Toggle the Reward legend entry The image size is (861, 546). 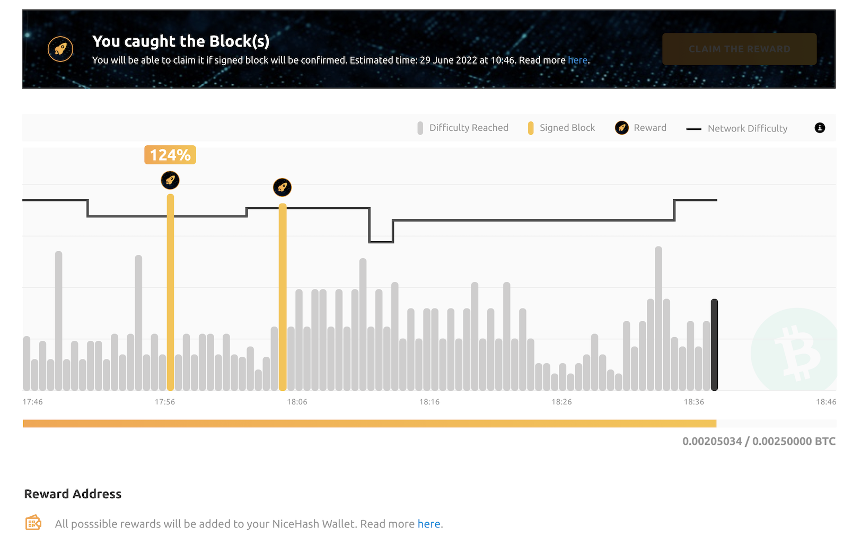(649, 128)
